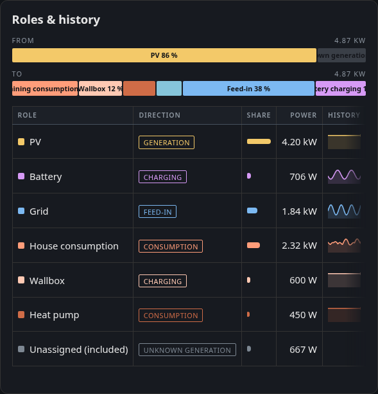Click the Feed-in 38 % bar segment

248,89
